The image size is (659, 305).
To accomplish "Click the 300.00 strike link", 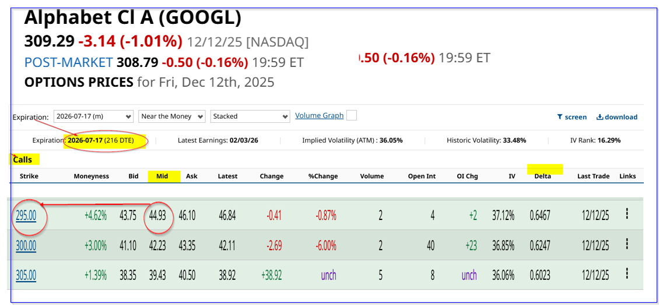I will (x=26, y=246).
